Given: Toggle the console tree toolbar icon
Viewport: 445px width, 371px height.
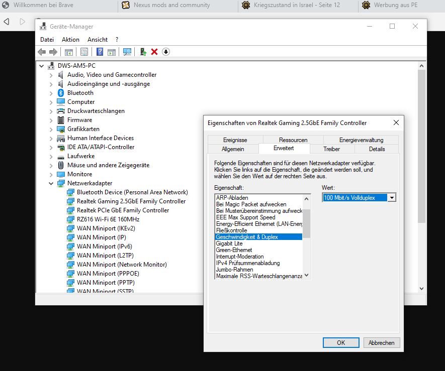Looking at the screenshot, I should (69, 52).
